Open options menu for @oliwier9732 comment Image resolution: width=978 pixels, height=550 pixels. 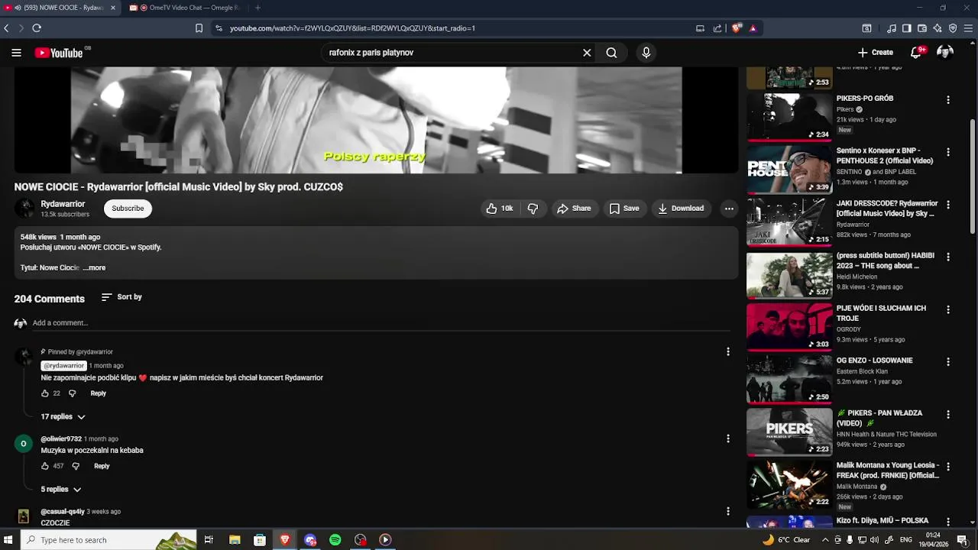click(x=728, y=438)
